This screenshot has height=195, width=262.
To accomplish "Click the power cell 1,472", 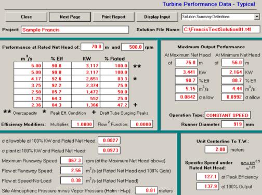I will point(86,92).
